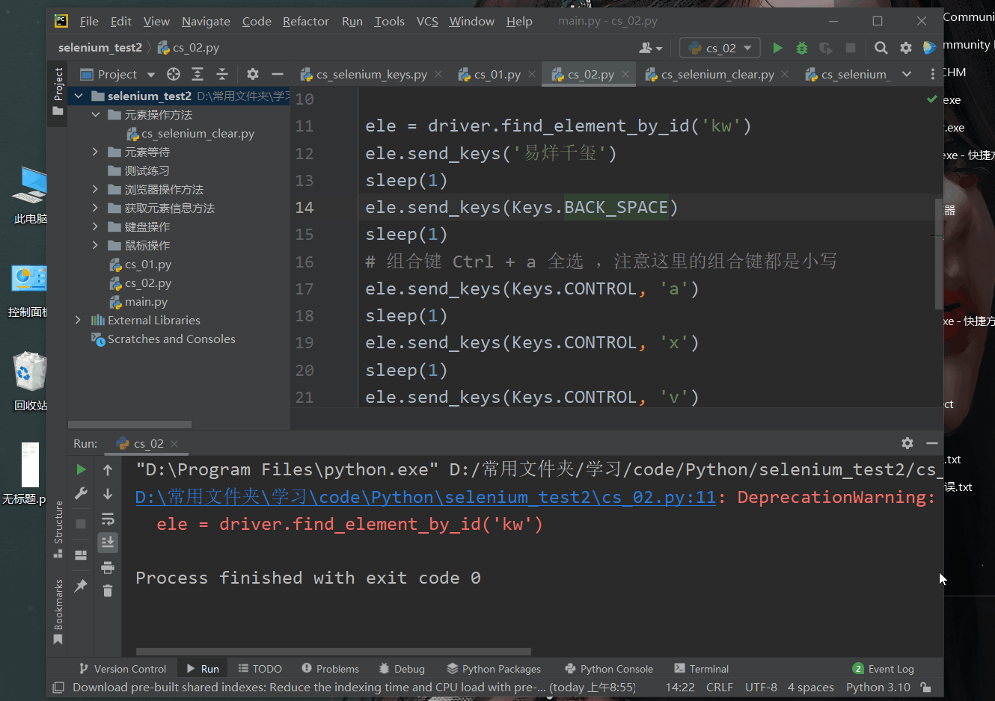
Task: Toggle the Structure tool window side tab
Action: 58,530
